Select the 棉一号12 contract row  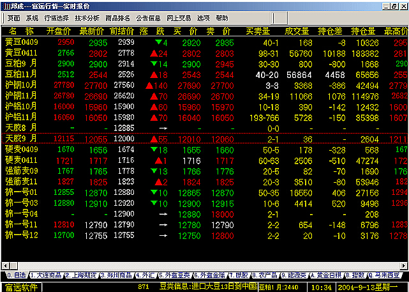tap(205, 235)
